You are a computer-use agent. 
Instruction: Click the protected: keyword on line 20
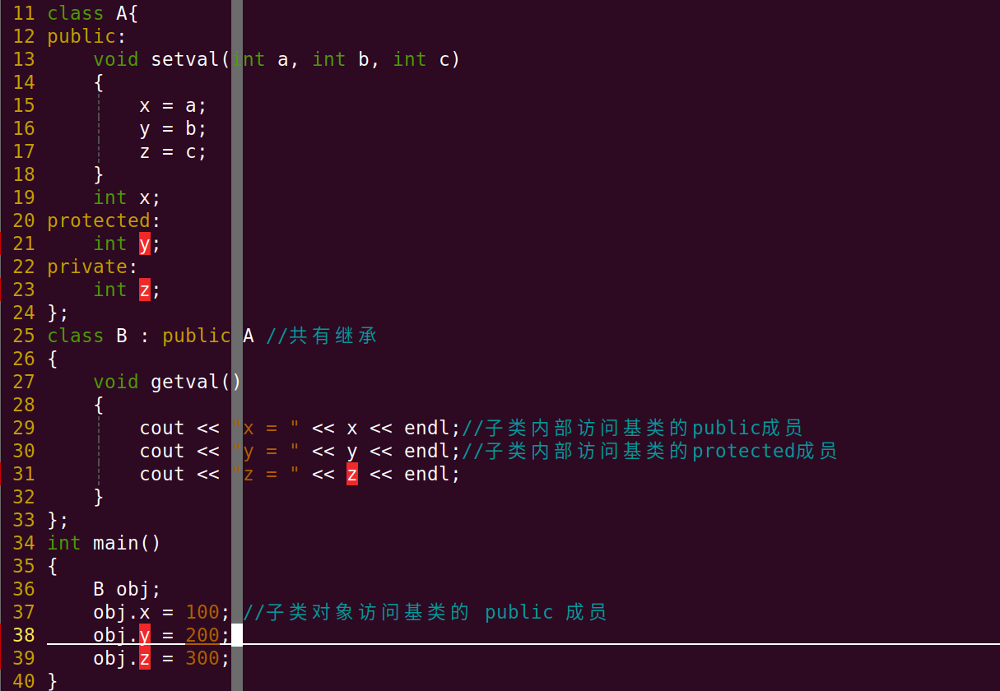pyautogui.click(x=99, y=220)
